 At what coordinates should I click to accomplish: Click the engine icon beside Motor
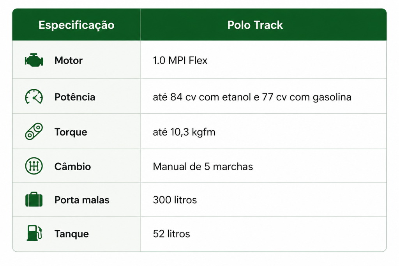34,60
